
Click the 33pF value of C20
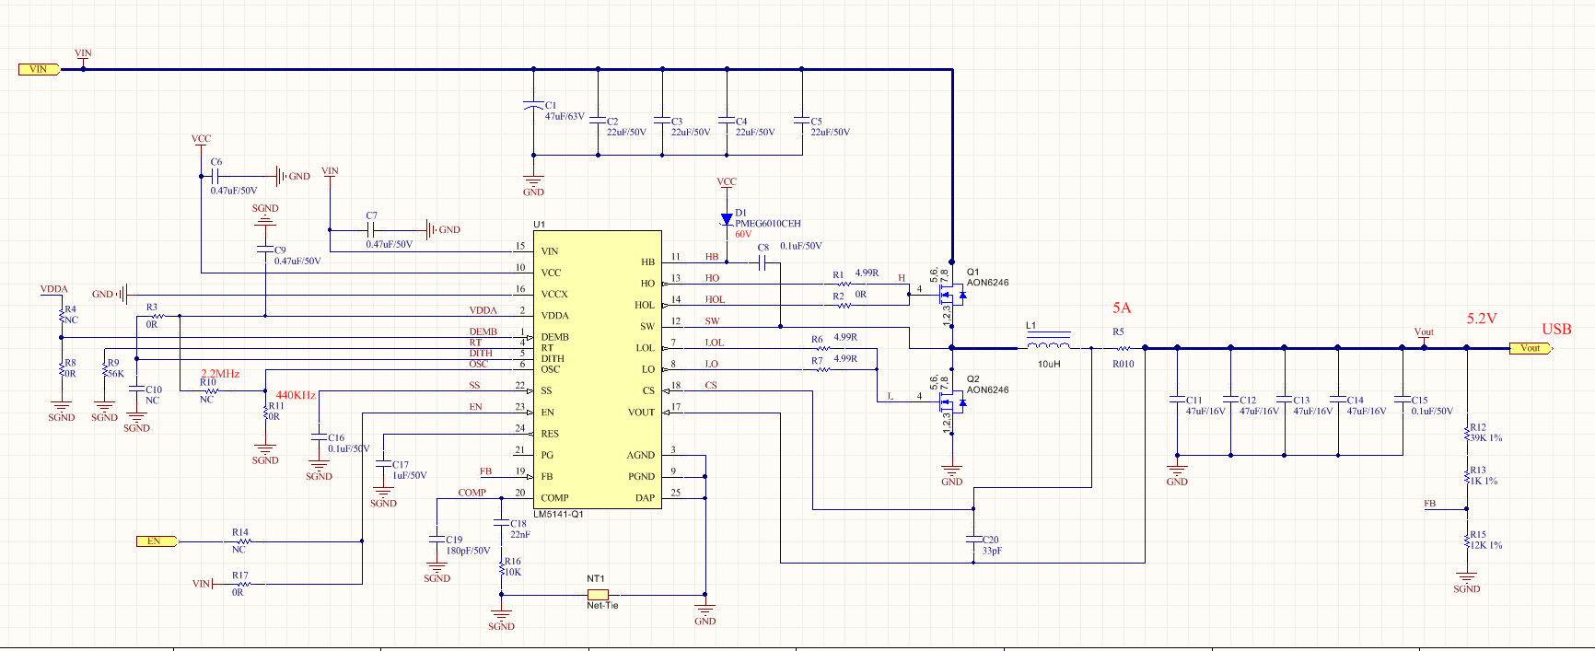[992, 552]
